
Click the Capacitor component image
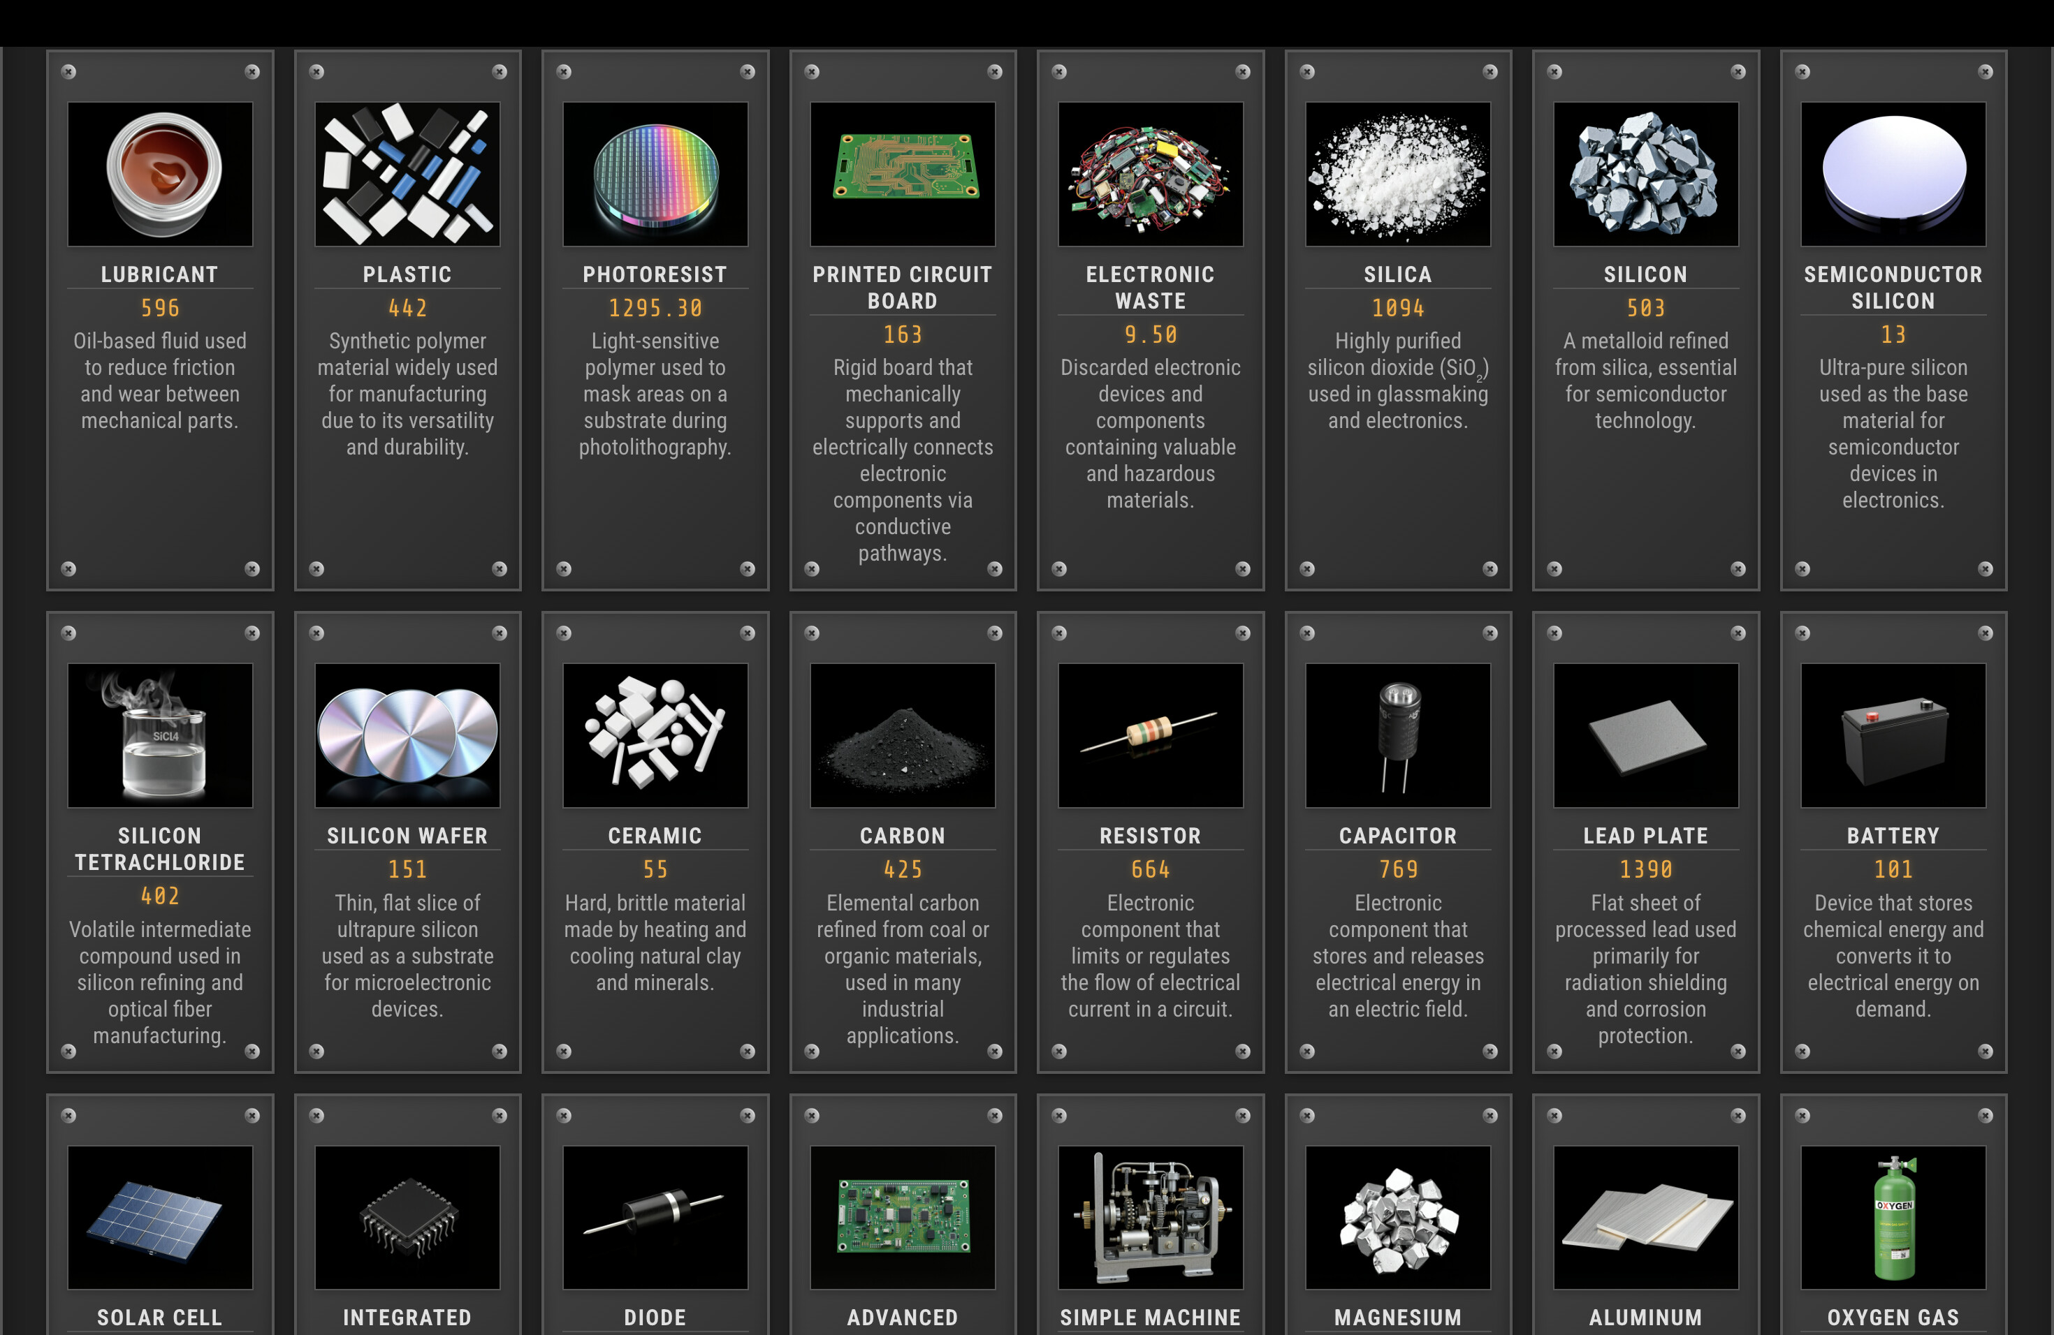click(1398, 735)
